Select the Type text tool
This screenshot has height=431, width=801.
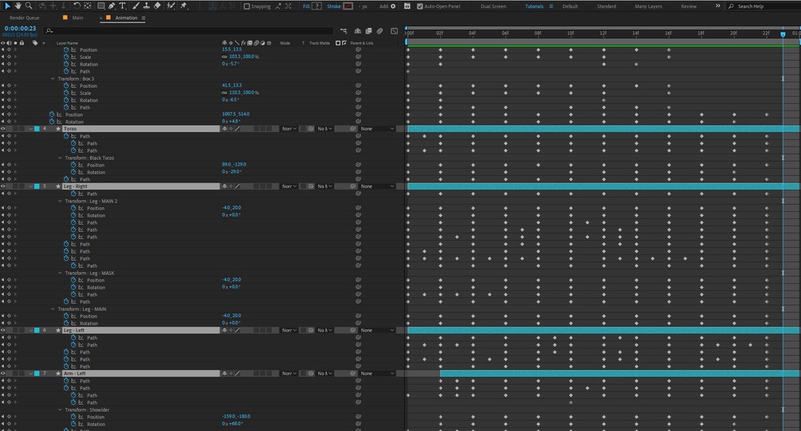(123, 6)
